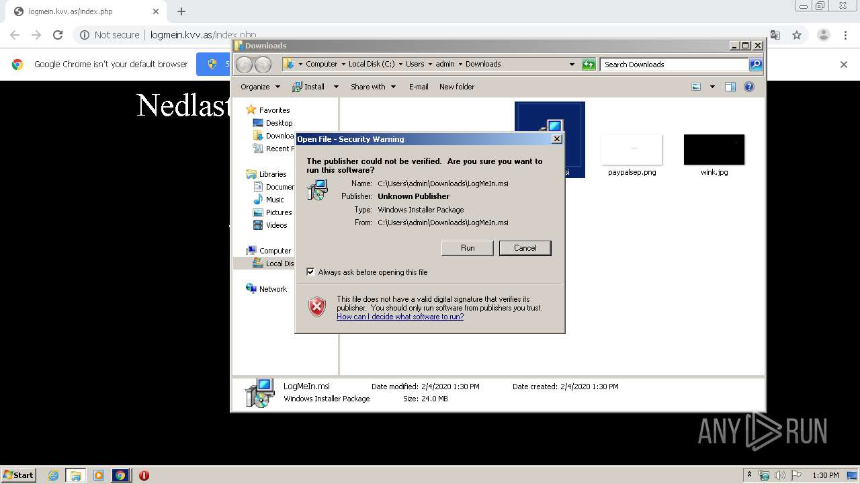Click Run in the Security Warning dialog

[468, 248]
